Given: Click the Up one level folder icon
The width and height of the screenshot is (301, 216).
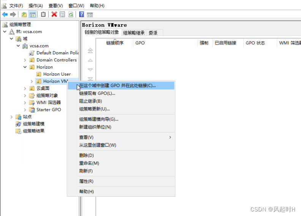Looking at the screenshot, I should pyautogui.click(x=24, y=14).
